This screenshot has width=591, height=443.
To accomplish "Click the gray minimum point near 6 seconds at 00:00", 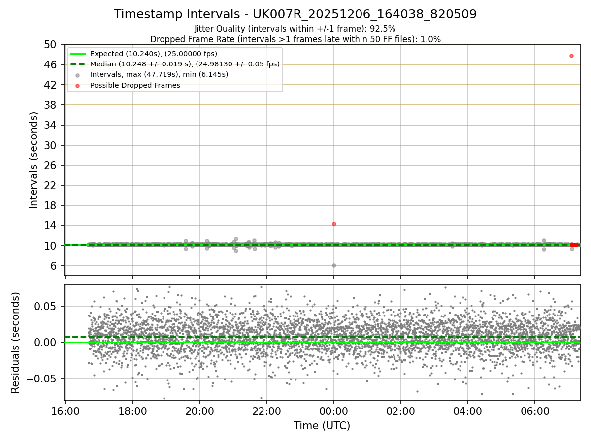I will [334, 265].
